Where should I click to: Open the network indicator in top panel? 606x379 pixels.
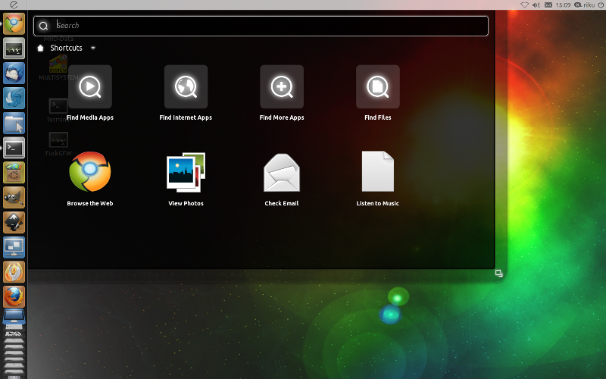[524, 5]
